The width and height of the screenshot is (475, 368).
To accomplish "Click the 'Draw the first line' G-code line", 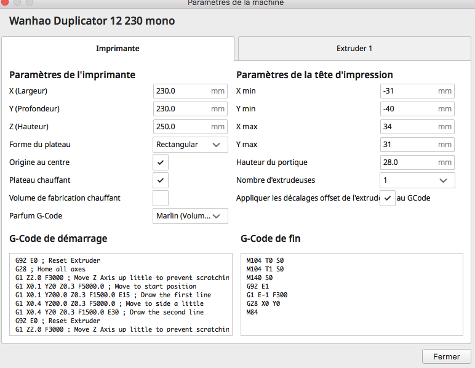I will tap(113, 295).
